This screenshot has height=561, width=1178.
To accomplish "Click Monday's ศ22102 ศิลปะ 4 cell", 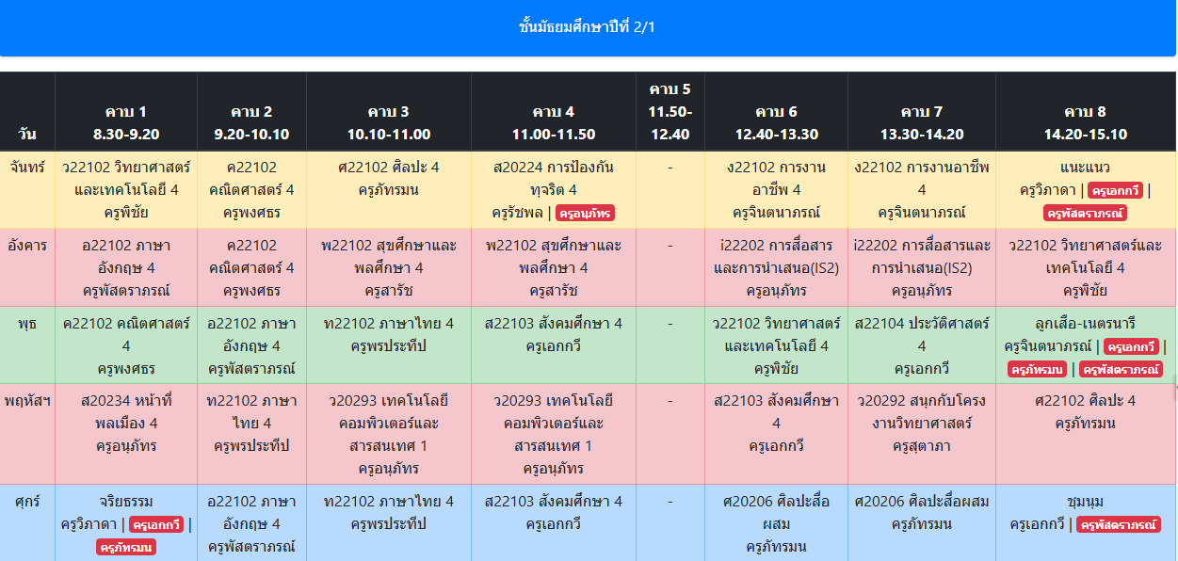I will click(x=388, y=179).
